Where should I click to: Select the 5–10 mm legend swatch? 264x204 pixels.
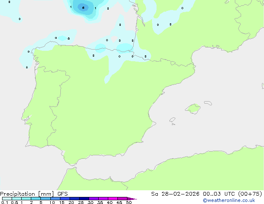click(45, 199)
